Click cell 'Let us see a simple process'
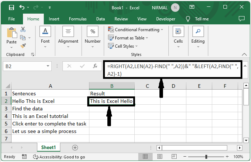This screenshot has height=162, width=251. click(x=50, y=131)
